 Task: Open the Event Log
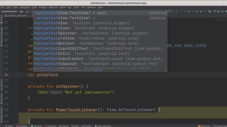tap(204, 126)
